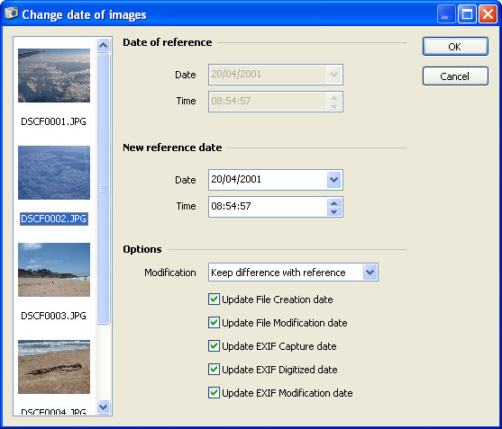Screen dimensions: 502x429
Task: Click the image list vertical scrollbar thumb
Action: pos(103,189)
